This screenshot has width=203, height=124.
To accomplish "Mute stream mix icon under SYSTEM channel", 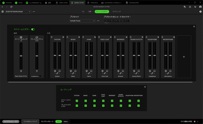I will tap(55, 71).
